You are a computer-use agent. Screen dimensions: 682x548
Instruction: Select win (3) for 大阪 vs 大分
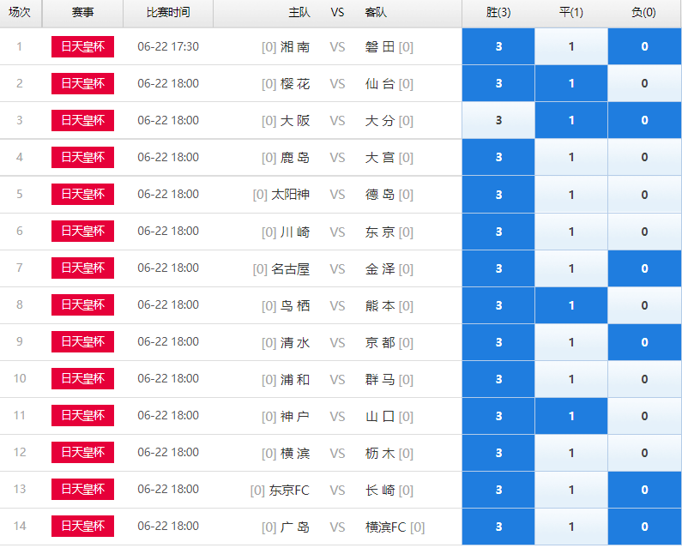498,120
